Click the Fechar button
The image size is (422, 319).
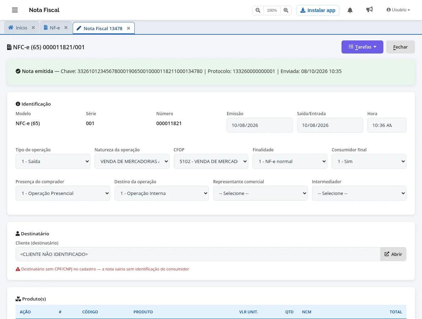(400, 47)
